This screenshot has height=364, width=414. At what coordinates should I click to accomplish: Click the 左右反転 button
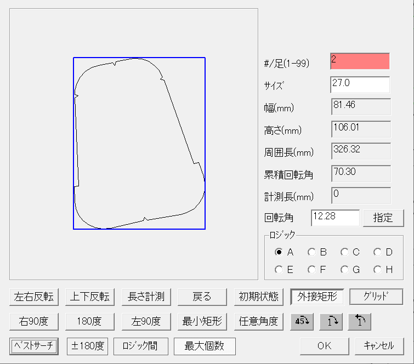(34, 297)
